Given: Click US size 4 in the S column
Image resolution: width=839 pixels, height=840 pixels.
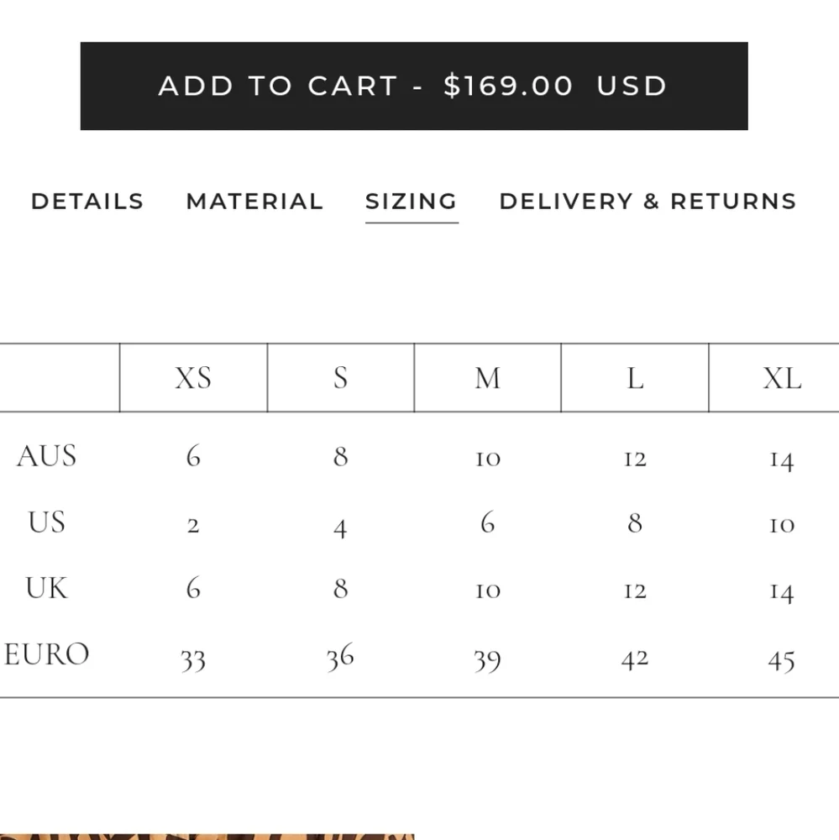Looking at the screenshot, I should point(340,528).
